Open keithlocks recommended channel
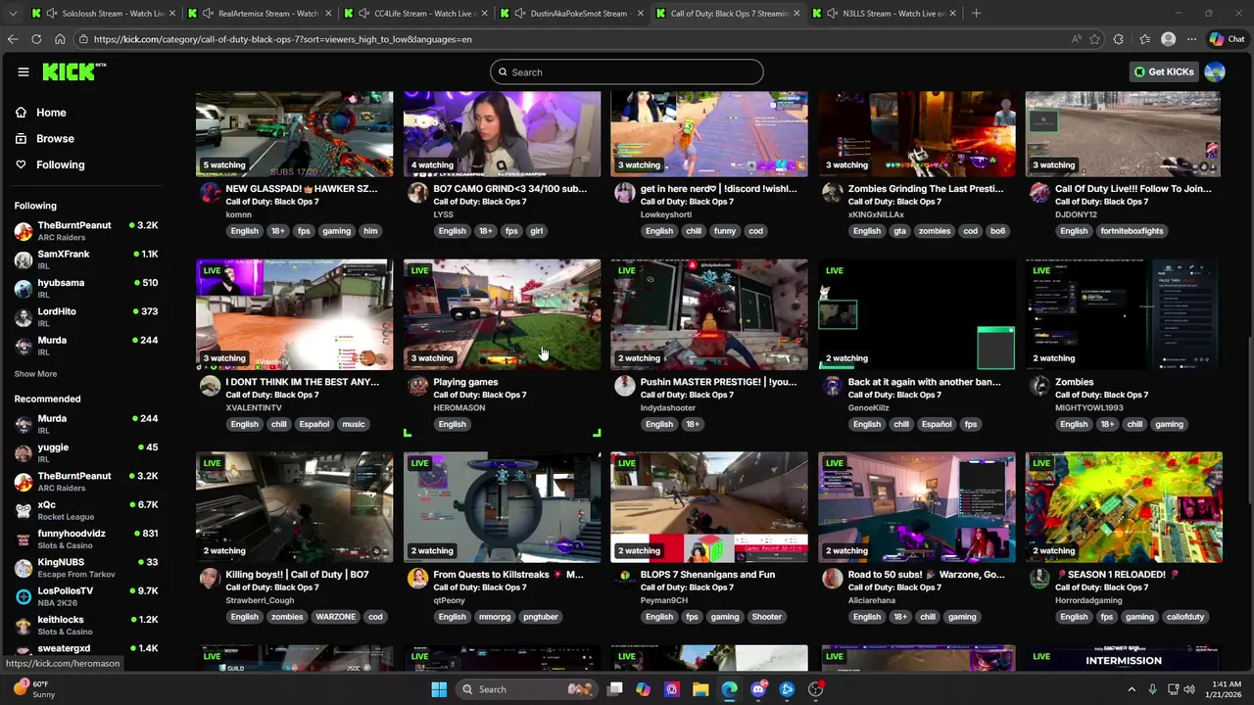The width and height of the screenshot is (1254, 705). tap(86, 625)
